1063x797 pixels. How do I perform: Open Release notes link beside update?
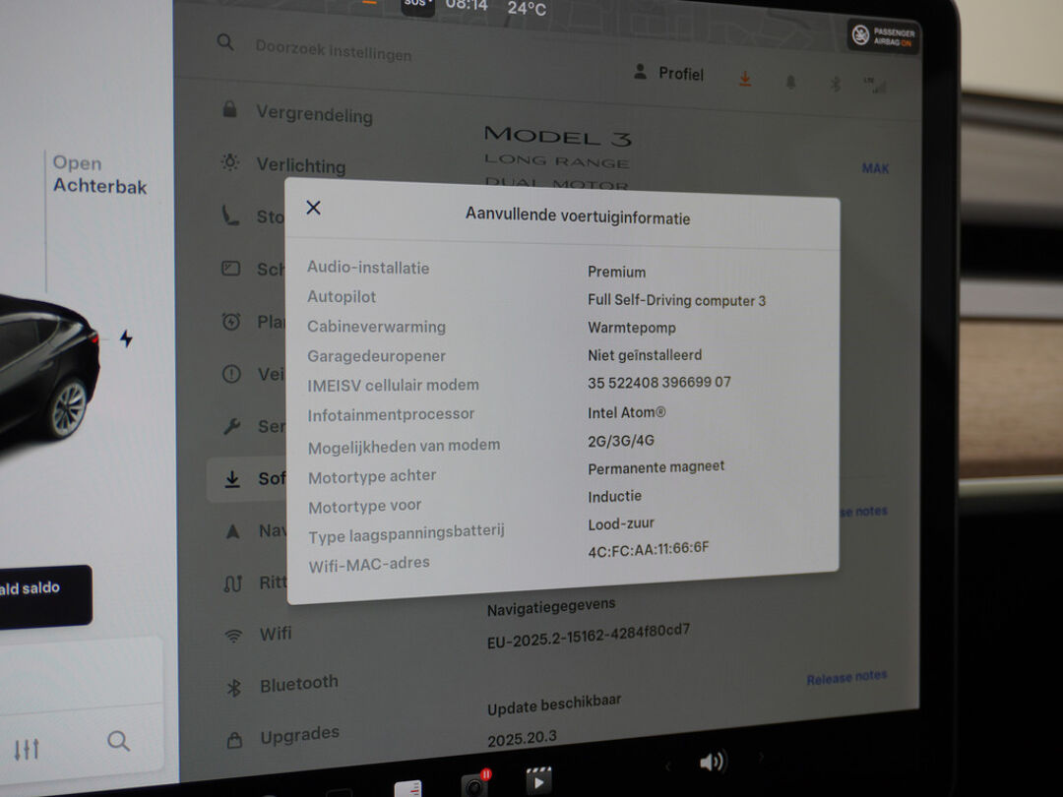pos(846,677)
